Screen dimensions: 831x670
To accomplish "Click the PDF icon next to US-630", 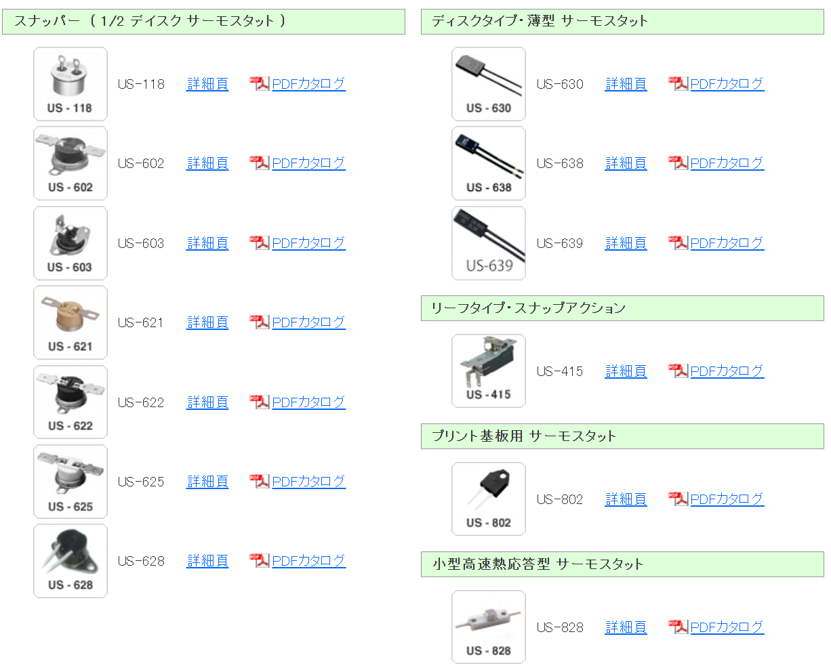I will click(x=678, y=84).
